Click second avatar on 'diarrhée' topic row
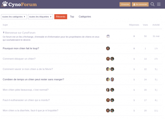Viewport: 165px width, 119px height. 112,110
